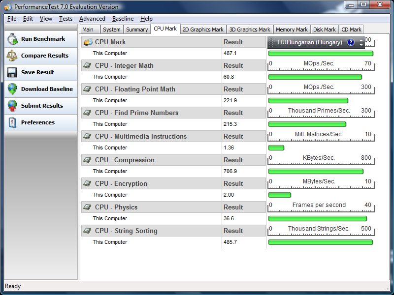
Task: Click the Integer Math green result bar
Action: pos(315,77)
